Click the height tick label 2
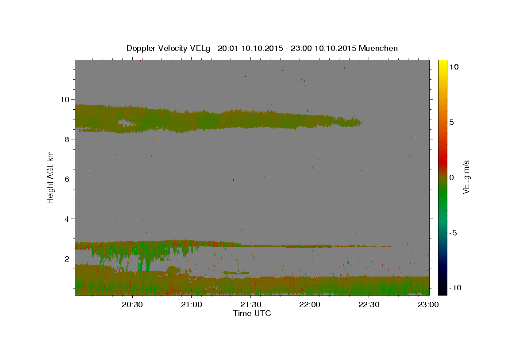531x354 pixels. tap(67, 258)
